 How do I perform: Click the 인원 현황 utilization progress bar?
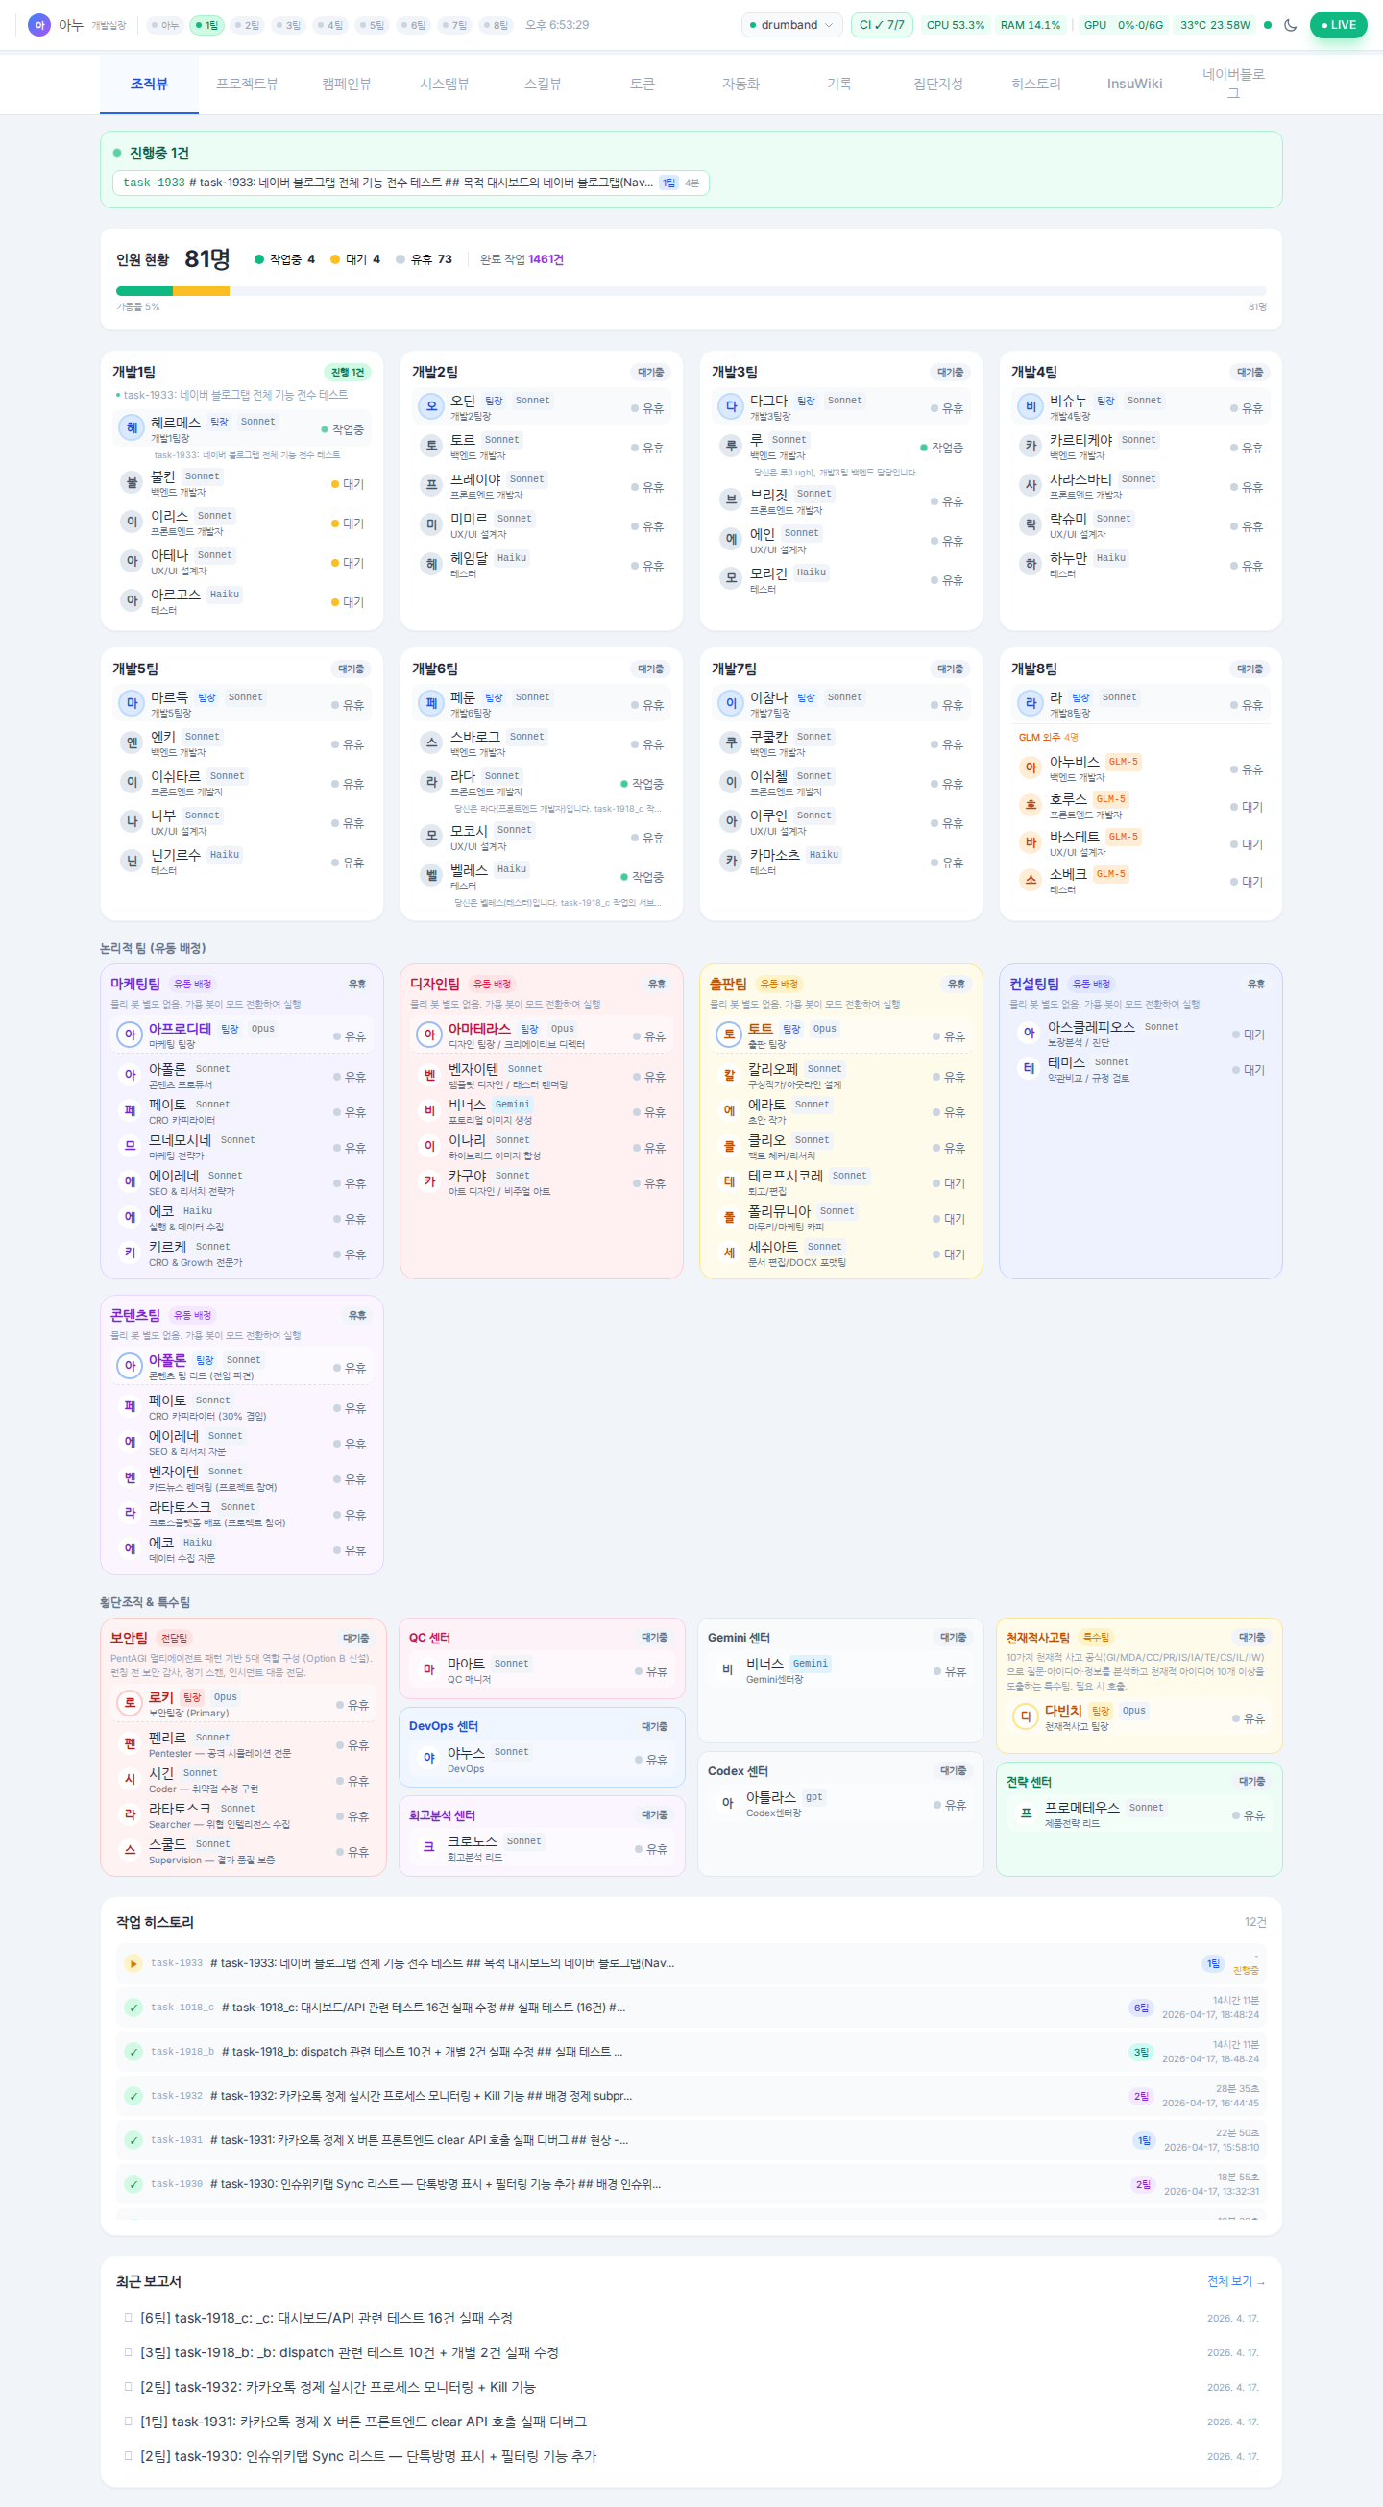click(x=690, y=291)
